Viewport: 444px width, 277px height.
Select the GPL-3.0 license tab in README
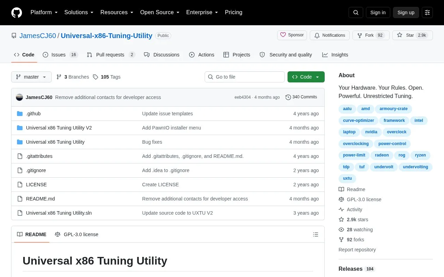click(x=77, y=234)
